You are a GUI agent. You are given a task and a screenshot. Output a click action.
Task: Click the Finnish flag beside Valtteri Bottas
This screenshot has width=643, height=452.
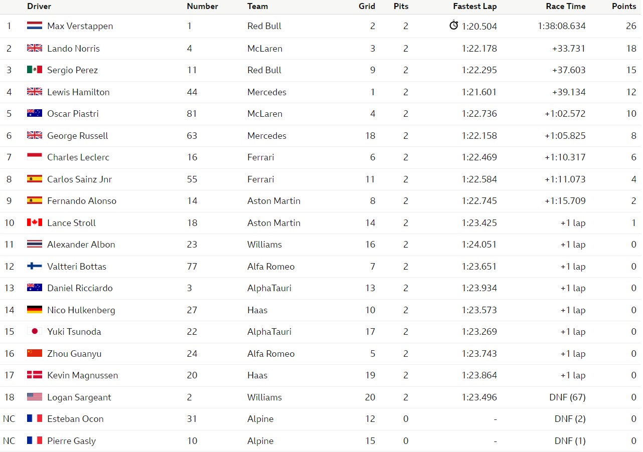pos(35,266)
